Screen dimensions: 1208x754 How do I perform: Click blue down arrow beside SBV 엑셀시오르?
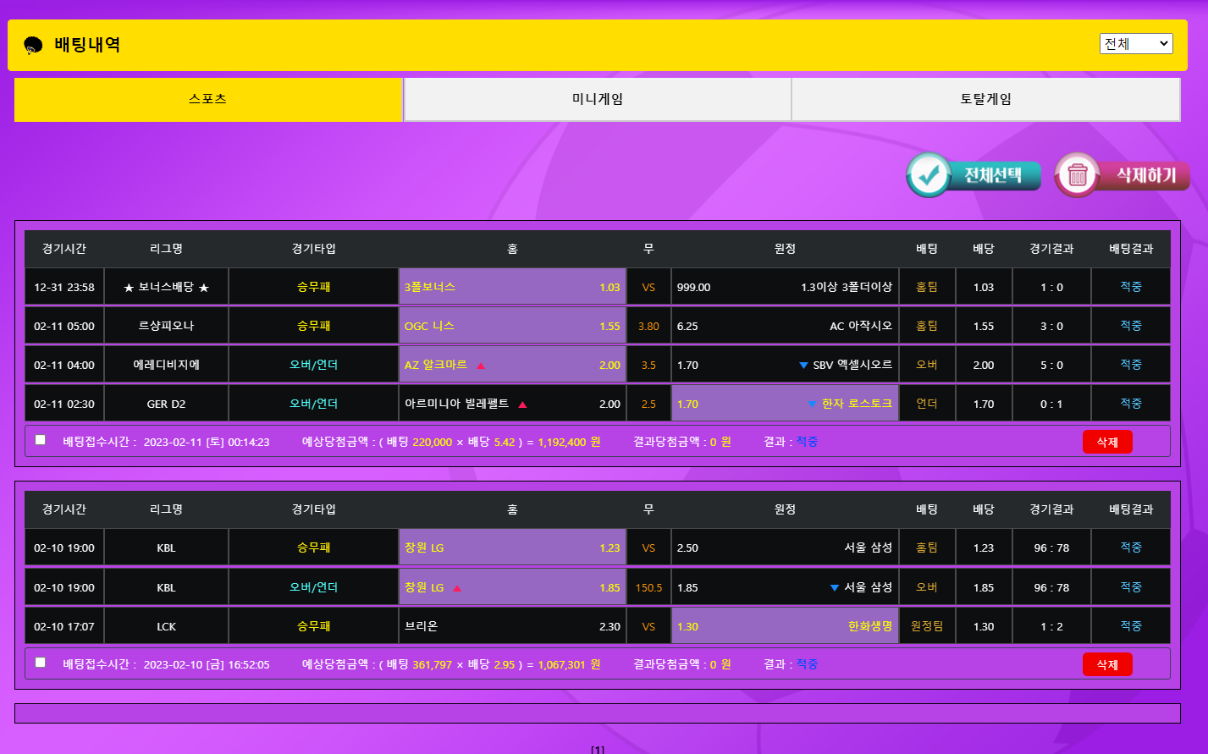pyautogui.click(x=803, y=366)
